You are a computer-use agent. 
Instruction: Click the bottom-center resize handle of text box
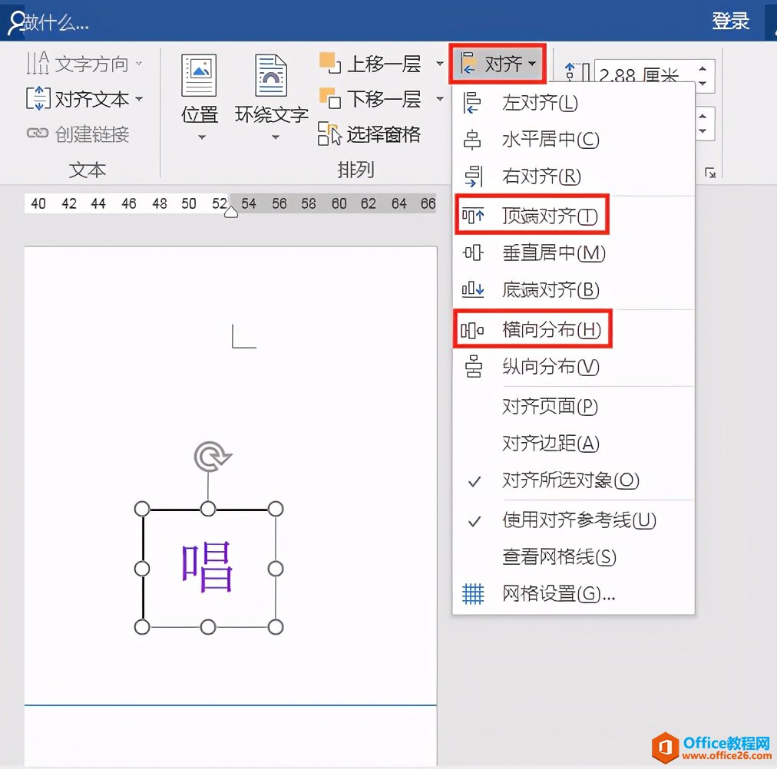pos(208,627)
